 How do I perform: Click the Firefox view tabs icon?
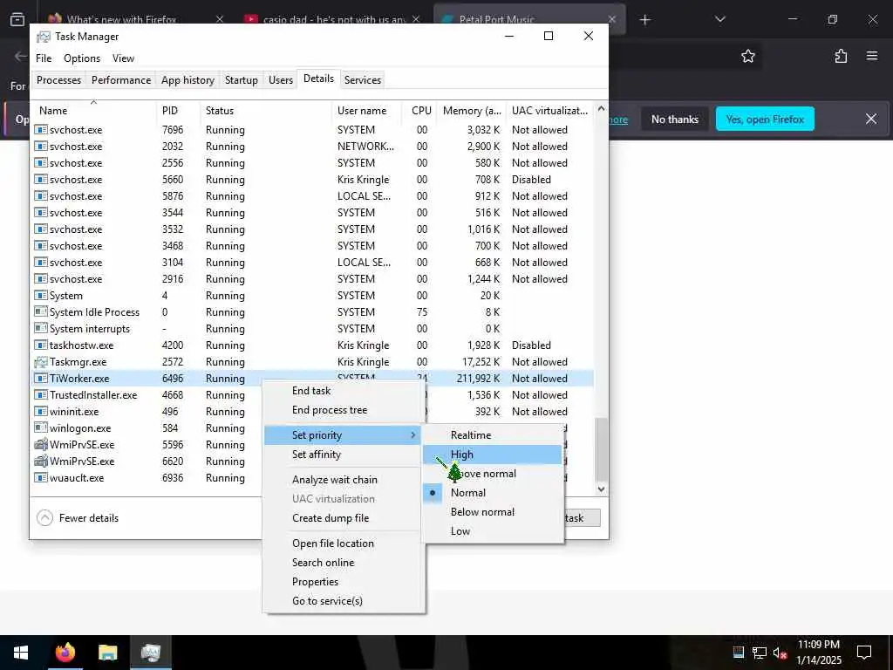[17, 20]
